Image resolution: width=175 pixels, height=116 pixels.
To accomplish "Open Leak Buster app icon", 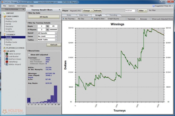I will coord(7,56).
